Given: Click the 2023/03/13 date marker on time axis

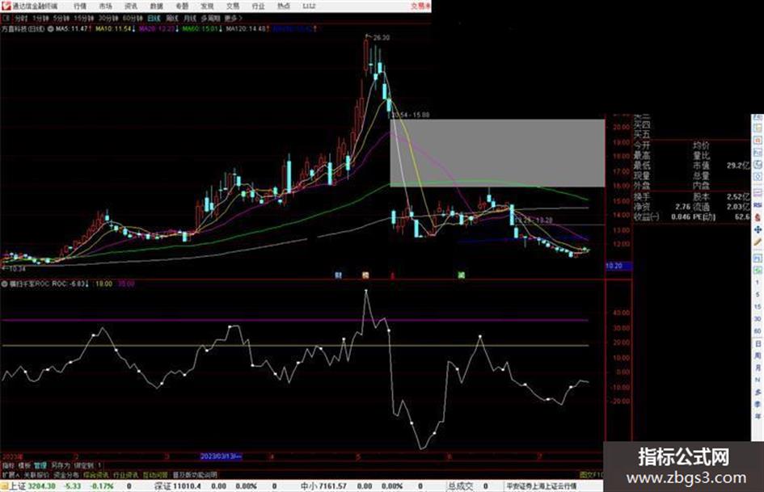Looking at the screenshot, I should (222, 456).
